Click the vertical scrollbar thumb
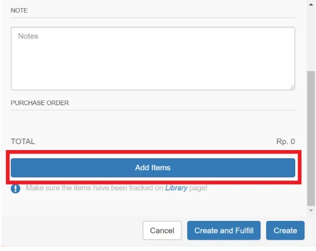 311,138
